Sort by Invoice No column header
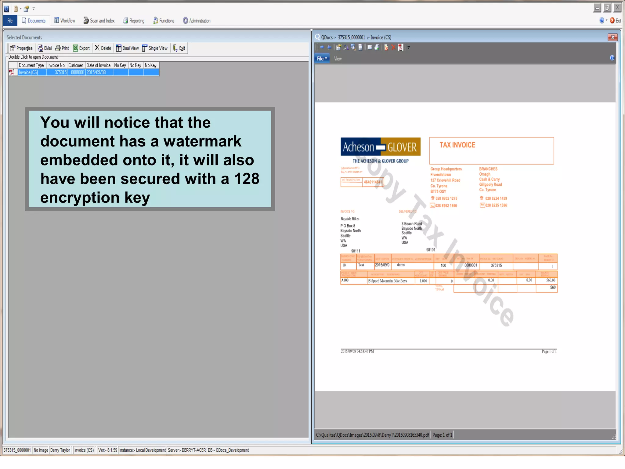The image size is (625, 469). coord(56,65)
